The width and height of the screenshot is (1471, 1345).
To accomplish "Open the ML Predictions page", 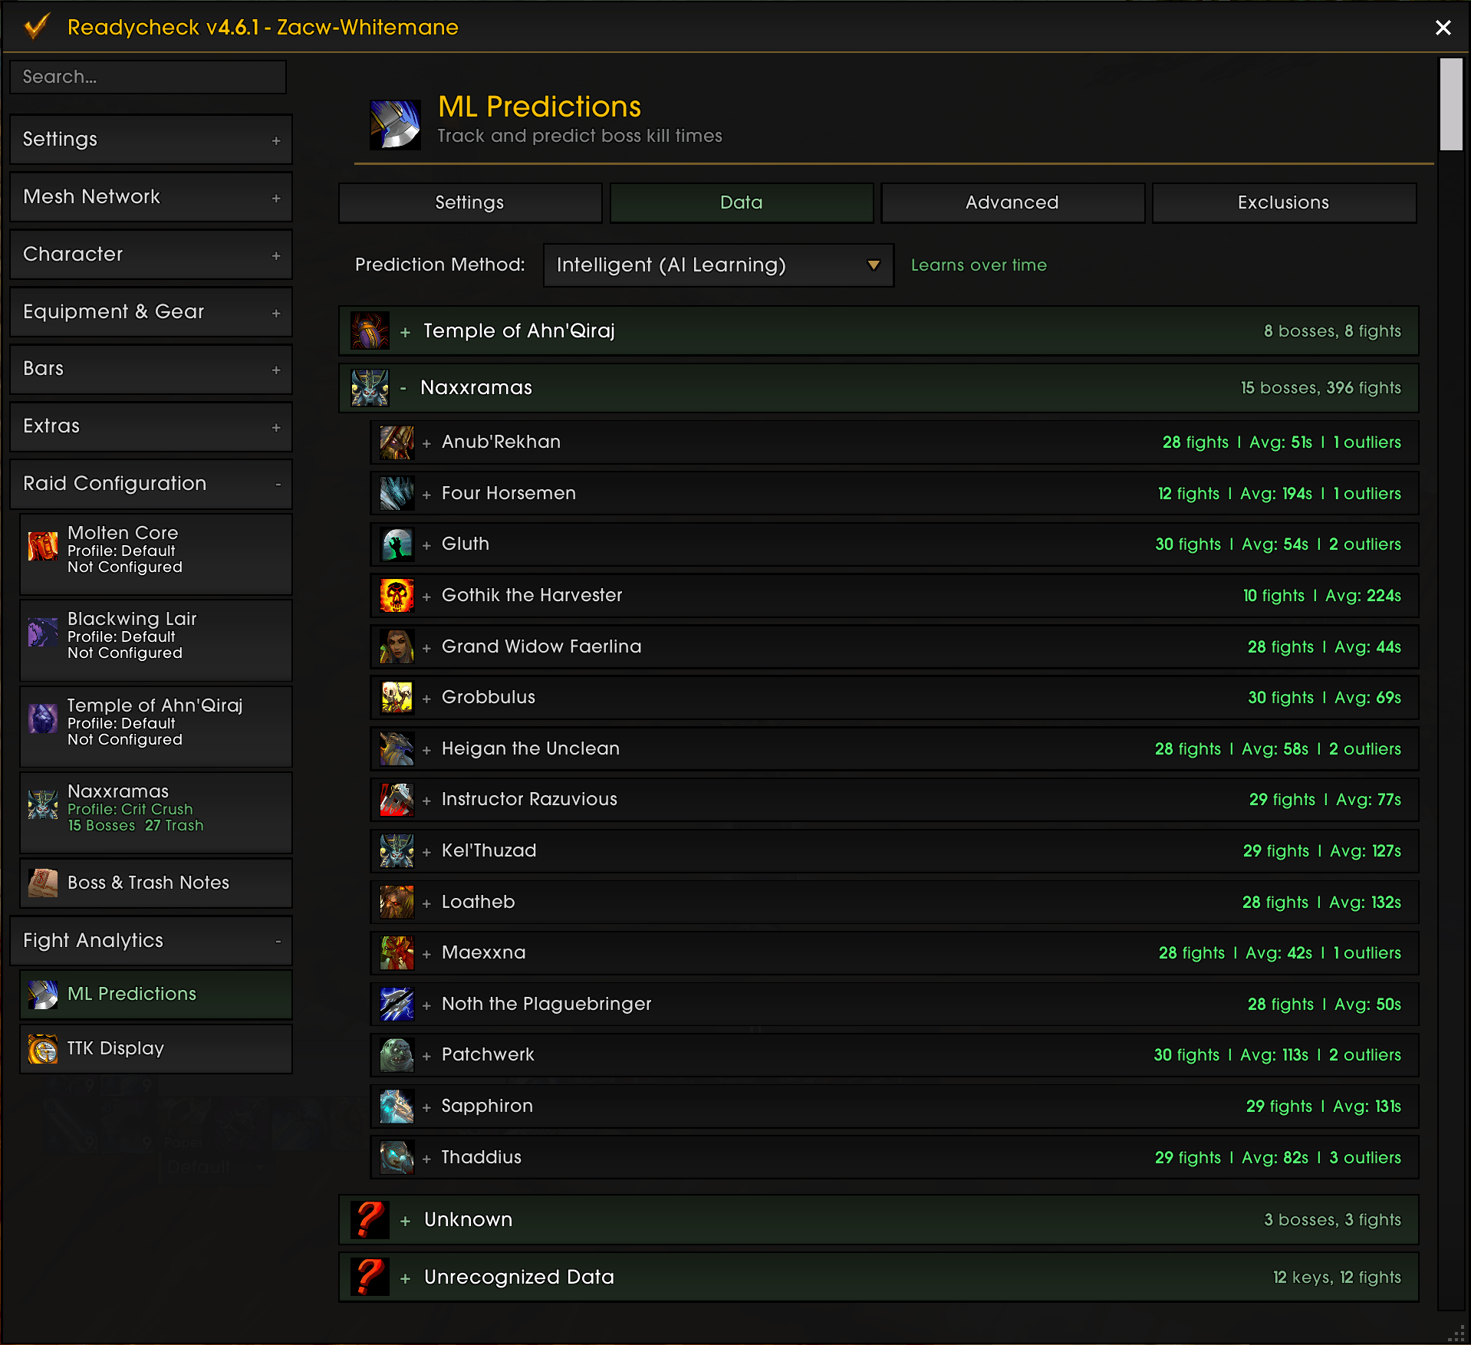I will 156,995.
